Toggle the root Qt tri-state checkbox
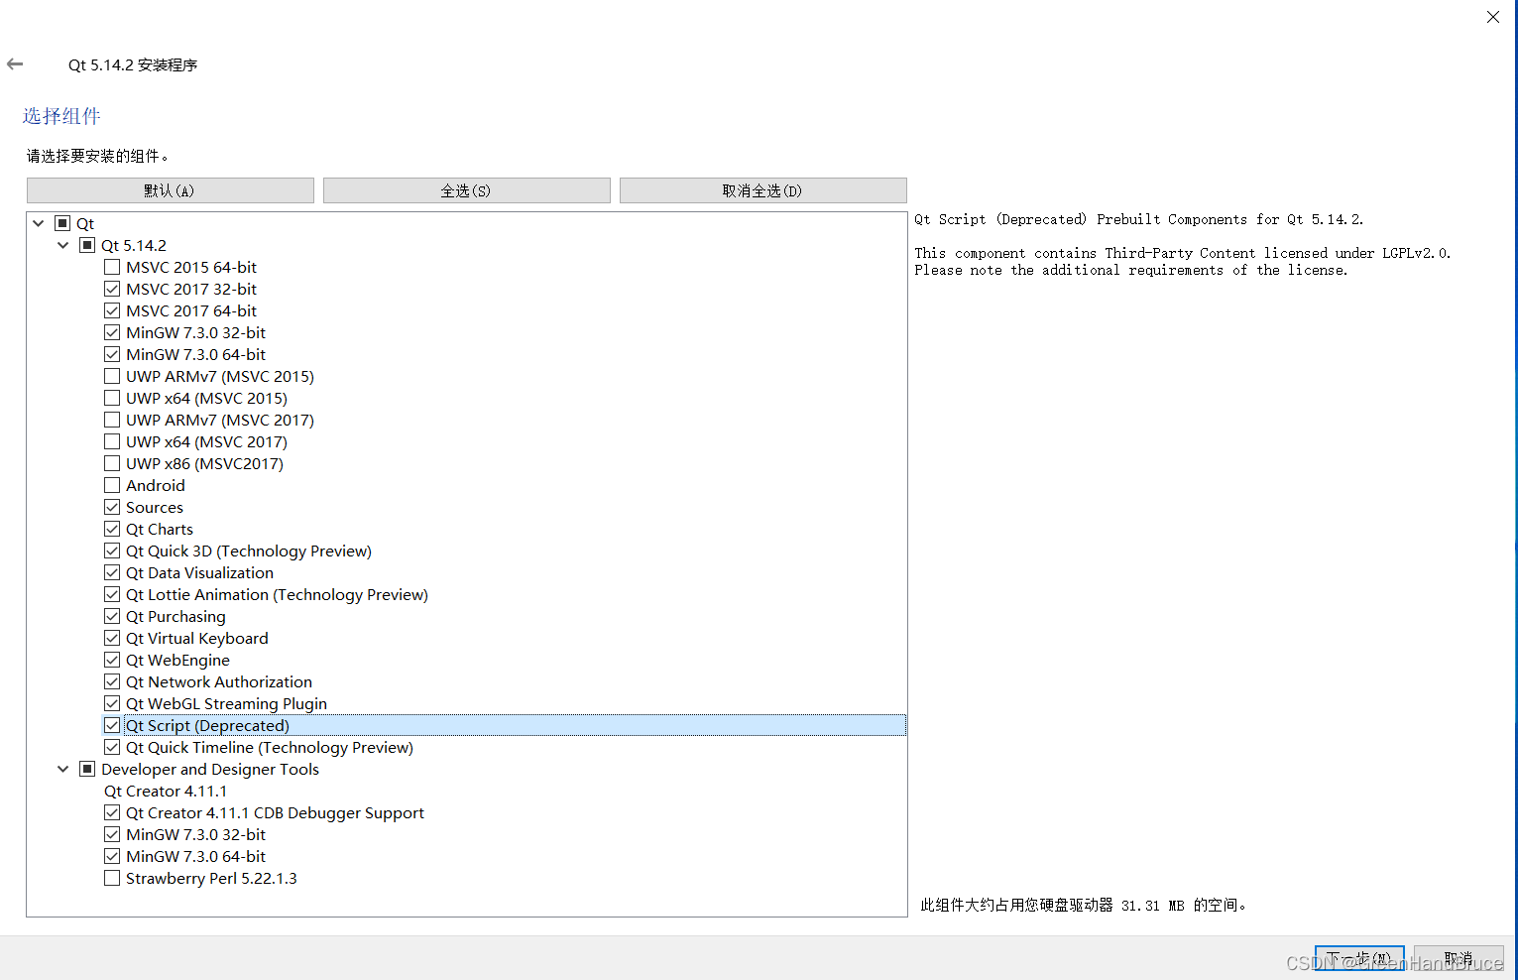 point(62,223)
